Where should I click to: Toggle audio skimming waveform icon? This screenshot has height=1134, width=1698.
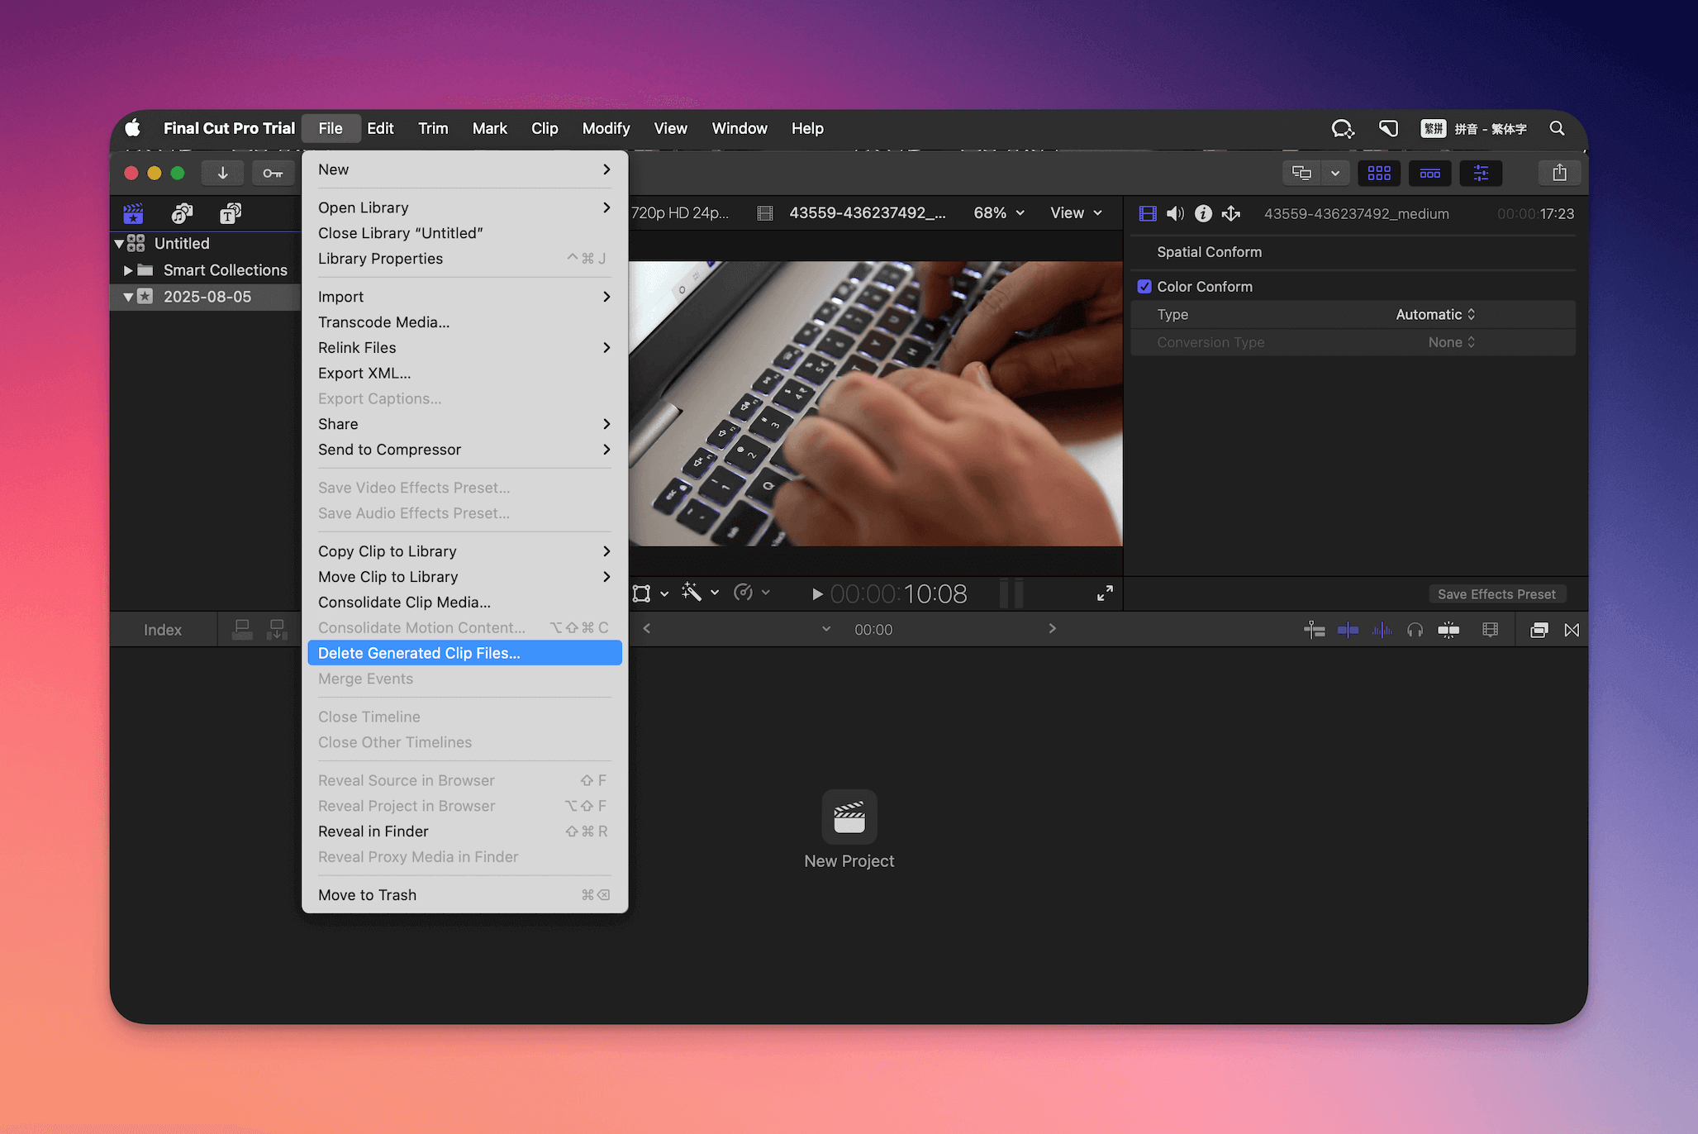(1382, 631)
